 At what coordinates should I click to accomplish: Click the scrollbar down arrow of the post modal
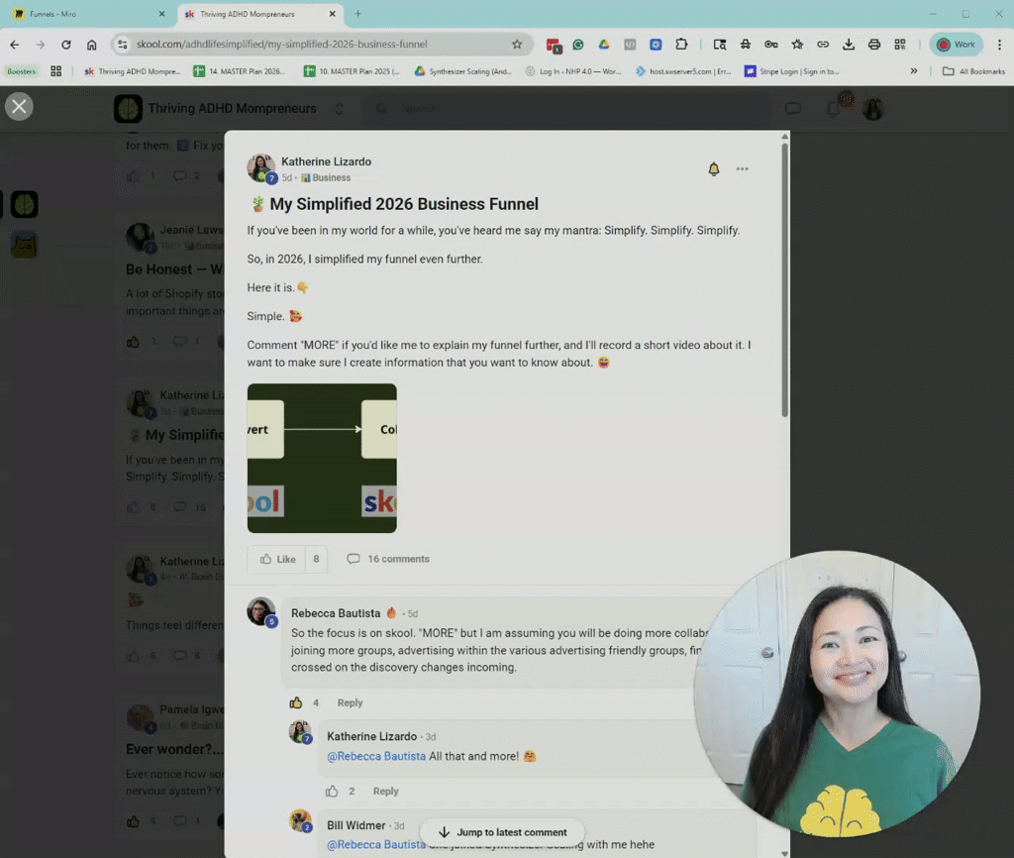(784, 853)
